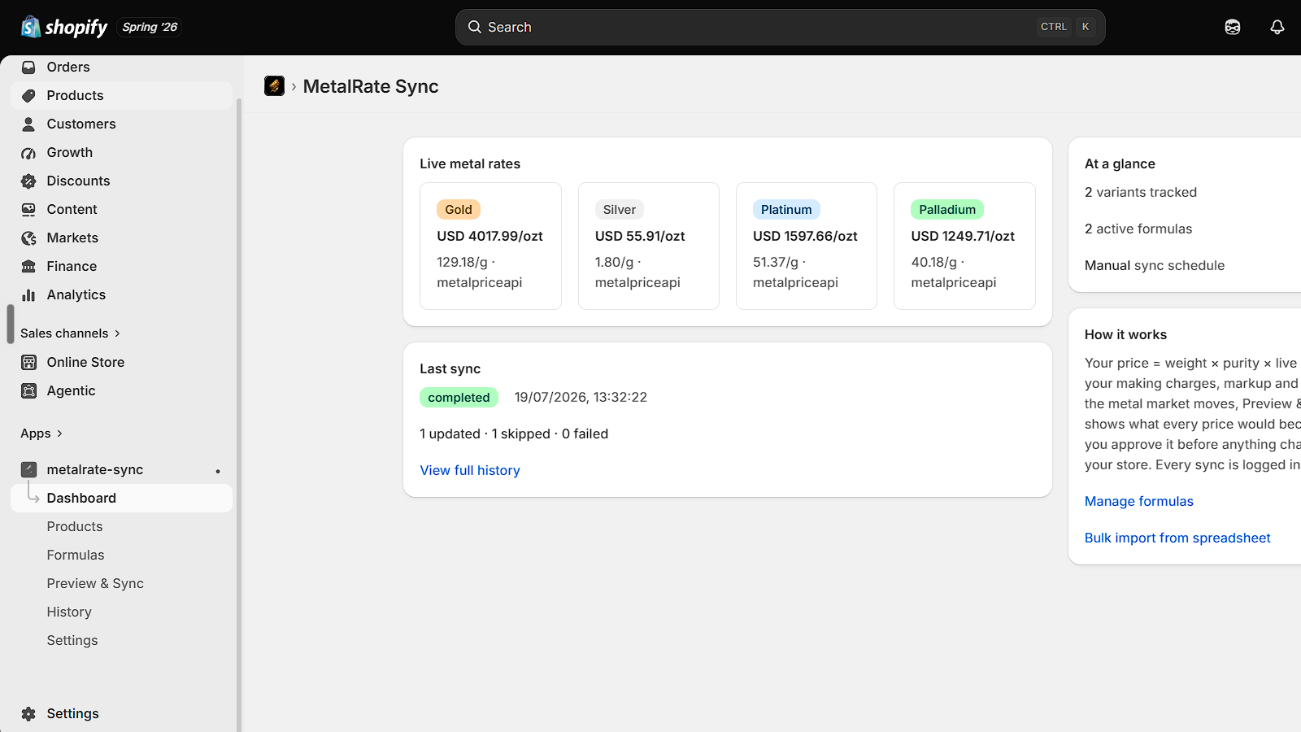Click the Growth gauge icon

click(28, 153)
